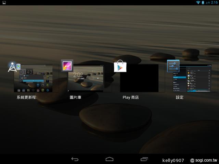Select the Play 商店 label
219x164 pixels.
pyautogui.click(x=131, y=97)
